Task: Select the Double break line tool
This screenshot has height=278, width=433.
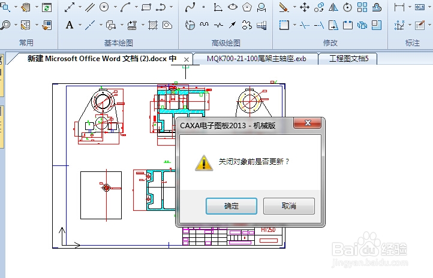Action: tap(218, 25)
